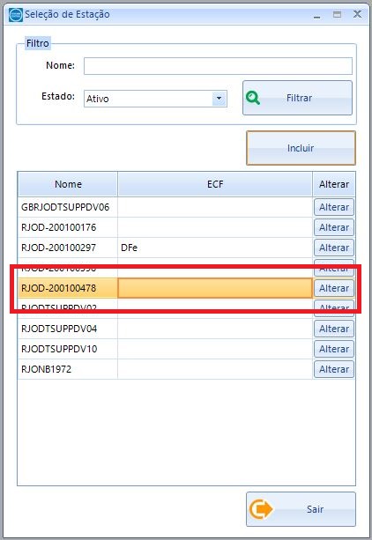The height and width of the screenshot is (540, 372).
Task: Click the magnifier icon on Filtrar
Action: [253, 98]
